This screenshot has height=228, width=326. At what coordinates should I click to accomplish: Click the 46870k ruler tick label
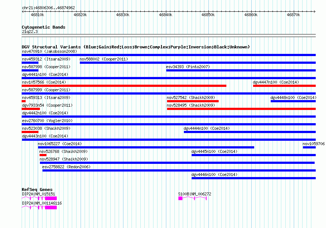[293, 15]
